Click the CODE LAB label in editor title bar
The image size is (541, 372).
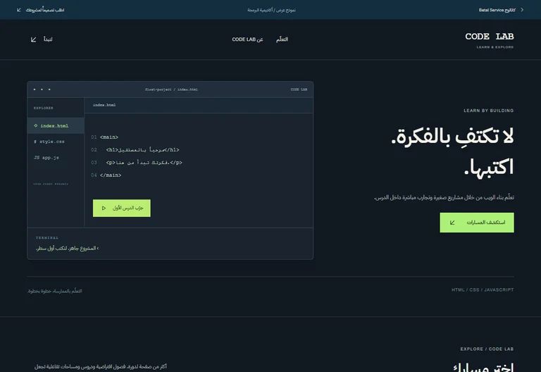pyautogui.click(x=299, y=89)
